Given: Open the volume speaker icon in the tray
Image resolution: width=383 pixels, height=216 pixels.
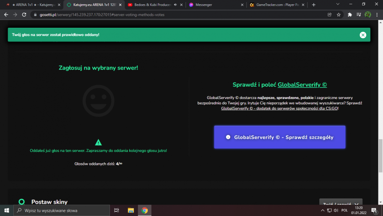Looking at the screenshot, I should coord(336,210).
